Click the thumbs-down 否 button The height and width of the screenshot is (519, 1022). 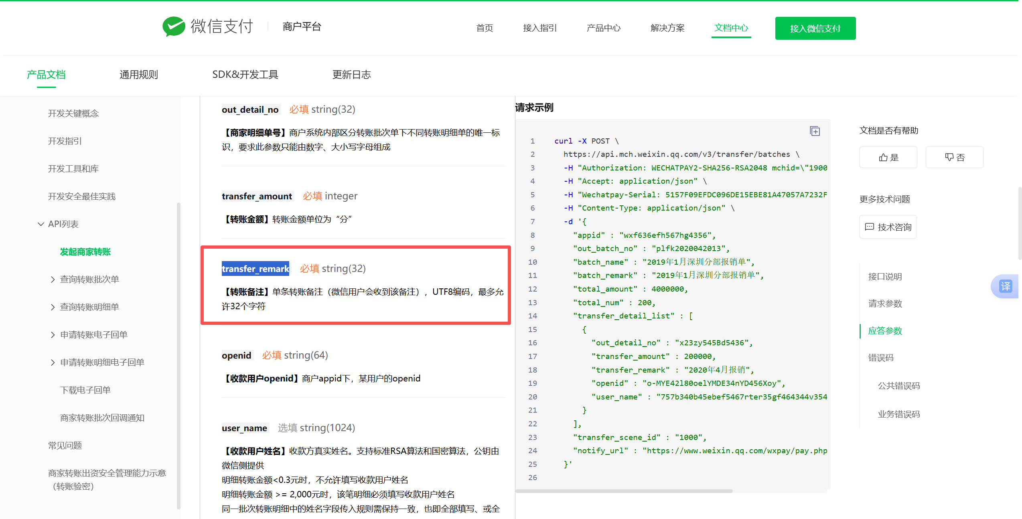pyautogui.click(x=954, y=157)
